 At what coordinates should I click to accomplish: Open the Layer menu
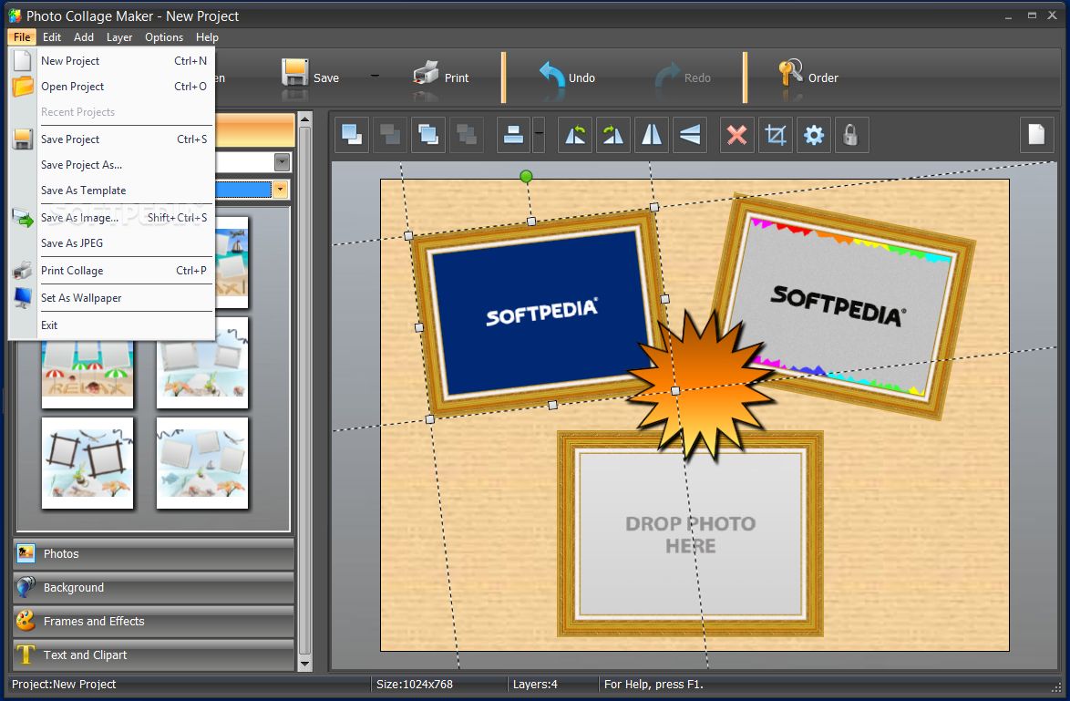click(x=119, y=36)
